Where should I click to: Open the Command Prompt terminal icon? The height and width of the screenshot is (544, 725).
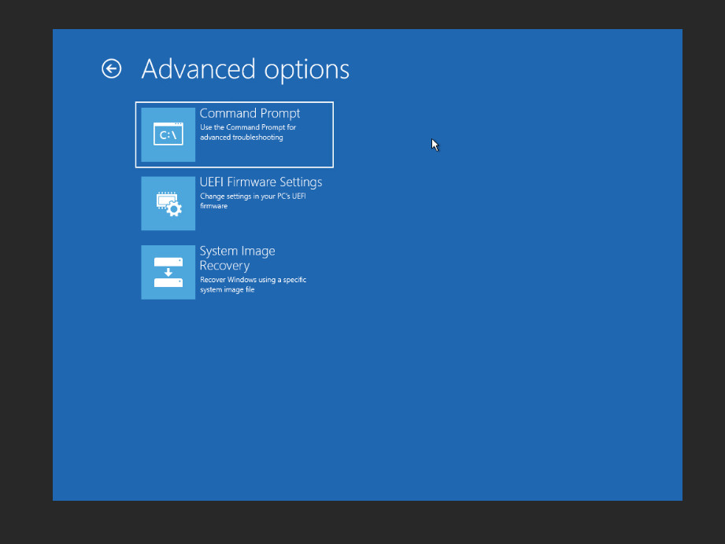pos(168,134)
